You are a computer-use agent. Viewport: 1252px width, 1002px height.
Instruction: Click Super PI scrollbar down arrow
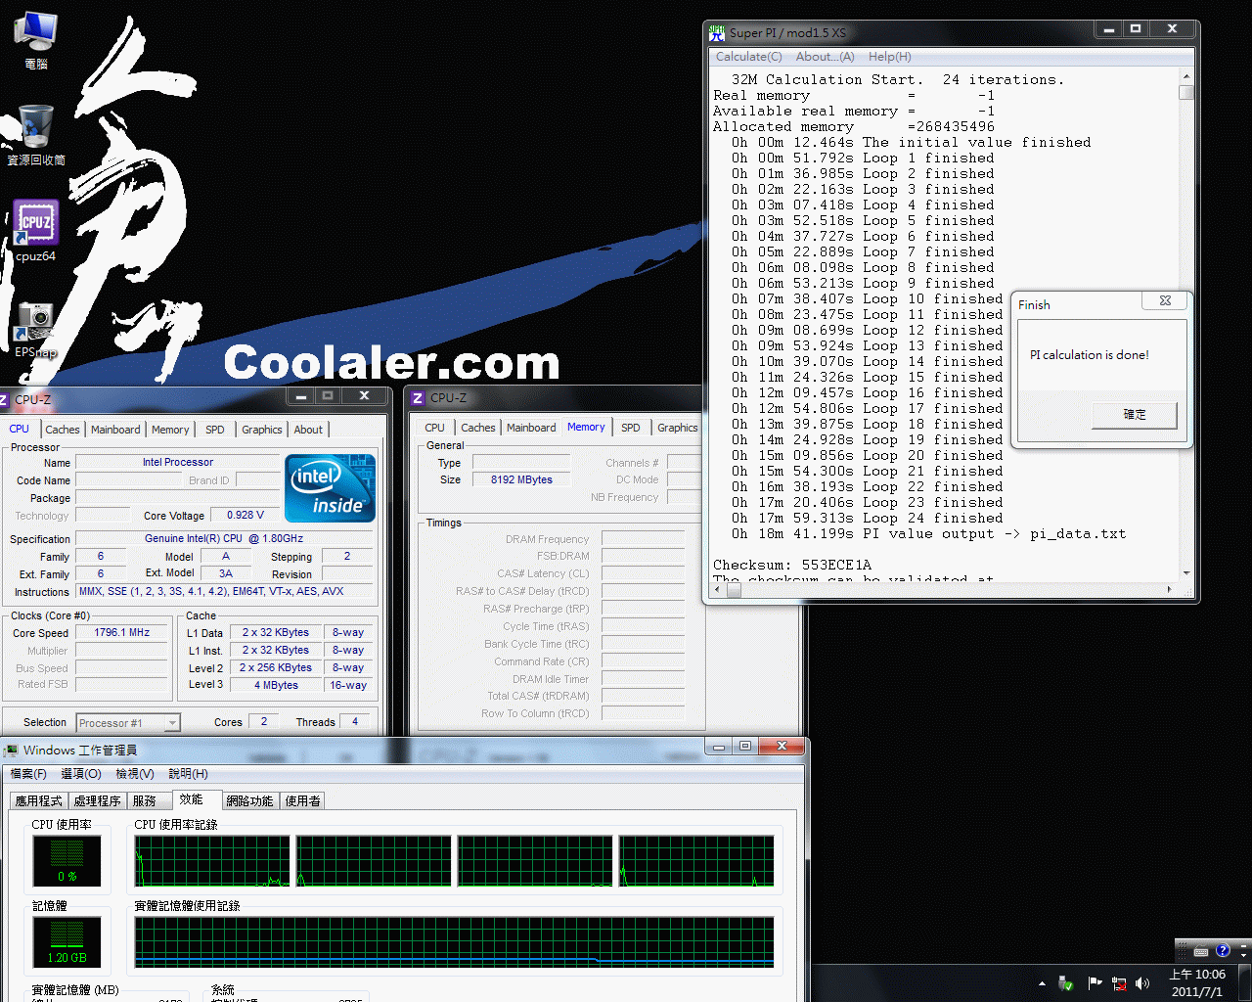[x=1186, y=573]
